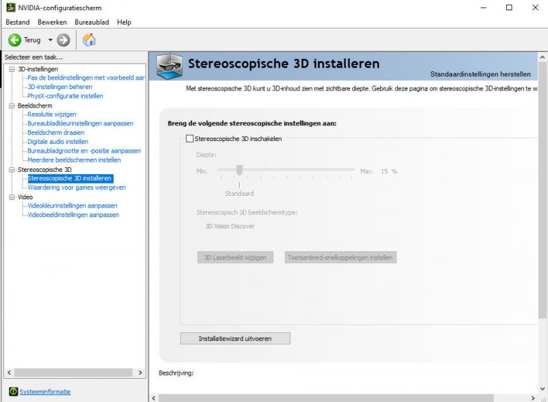548x402 pixels.
Task: Click the NVIDIA logo icon in title bar
Action: (10, 8)
